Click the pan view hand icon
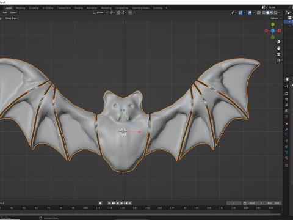Image resolution: width=293 pixels, height=220 pixels. (x=278, y=48)
